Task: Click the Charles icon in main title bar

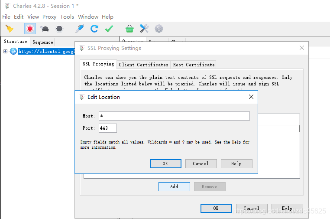Action: (7, 6)
